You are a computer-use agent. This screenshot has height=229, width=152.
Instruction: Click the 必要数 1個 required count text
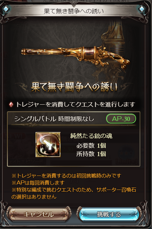coord(91,145)
